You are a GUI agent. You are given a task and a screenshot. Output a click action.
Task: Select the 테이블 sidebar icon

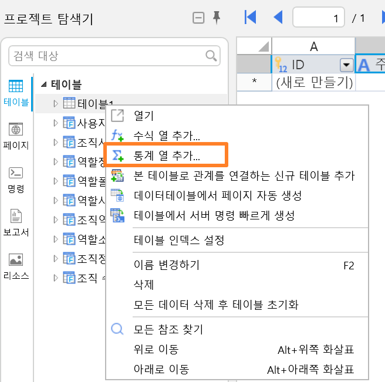coord(16,93)
